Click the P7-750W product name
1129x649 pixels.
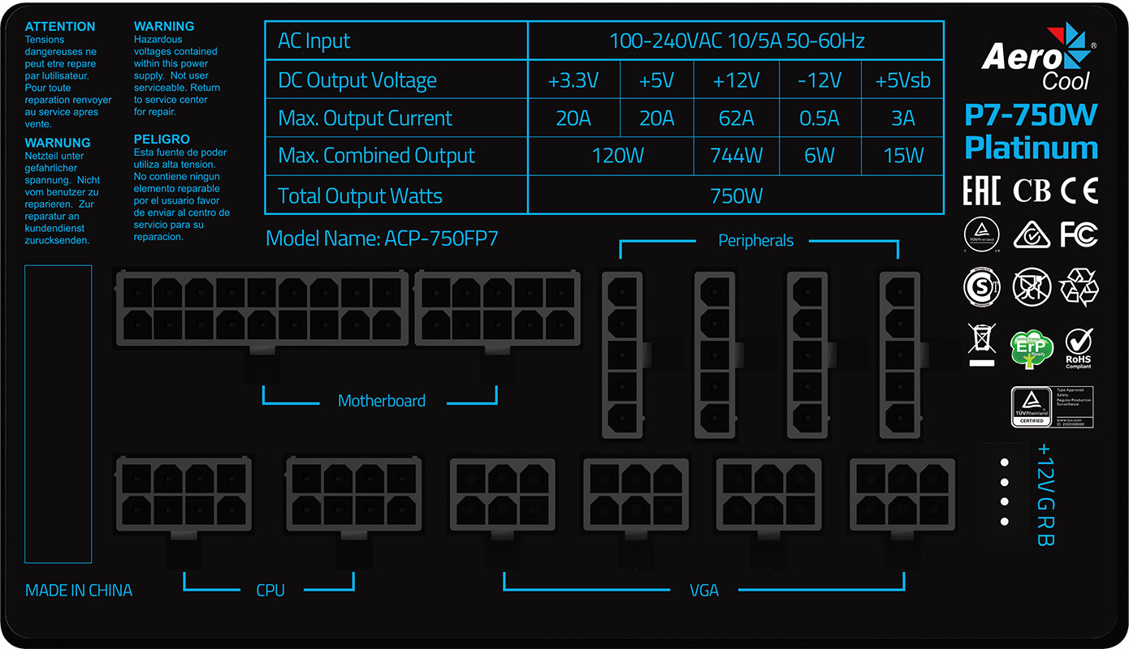tap(1032, 115)
